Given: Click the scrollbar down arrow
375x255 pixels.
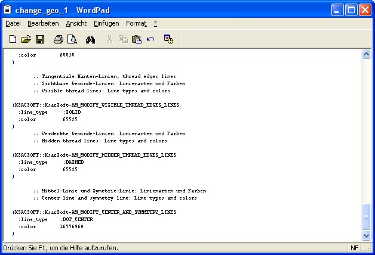Looking at the screenshot, I should pos(367,235).
